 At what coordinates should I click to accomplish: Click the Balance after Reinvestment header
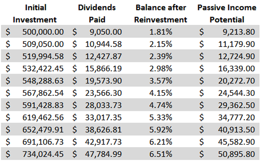point(161,13)
